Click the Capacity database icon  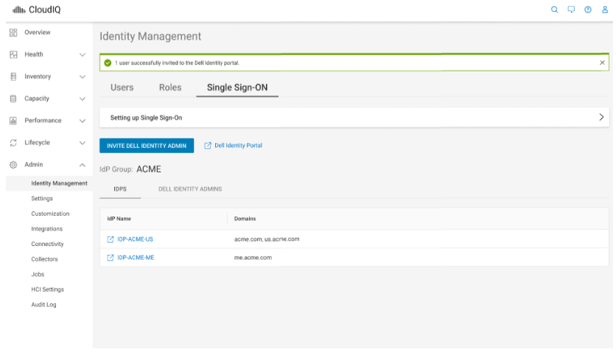(x=13, y=99)
